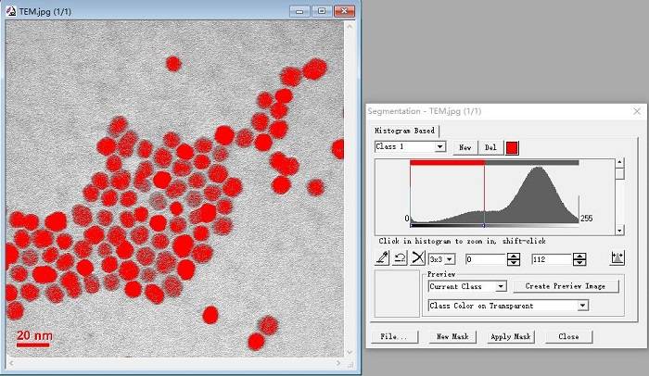
Task: Select the eyedropper pick tool
Action: [382, 258]
